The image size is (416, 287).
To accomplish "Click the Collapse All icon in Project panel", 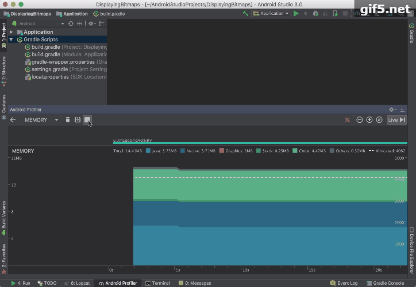I will coord(79,24).
